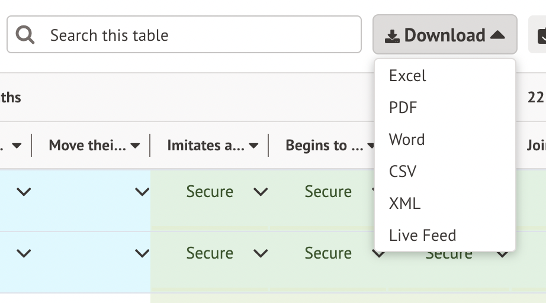Image resolution: width=546 pixels, height=303 pixels.
Task: Export the table as CSV
Action: click(403, 172)
